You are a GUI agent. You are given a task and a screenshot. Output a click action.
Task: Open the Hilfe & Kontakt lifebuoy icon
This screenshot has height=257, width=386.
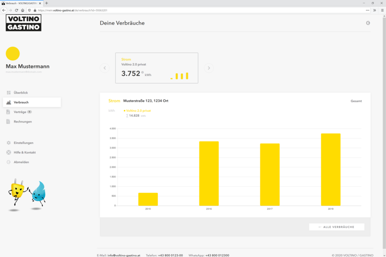tap(9, 152)
